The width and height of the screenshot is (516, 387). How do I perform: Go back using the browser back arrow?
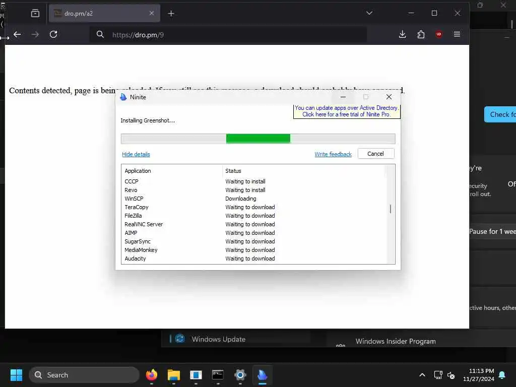click(17, 34)
